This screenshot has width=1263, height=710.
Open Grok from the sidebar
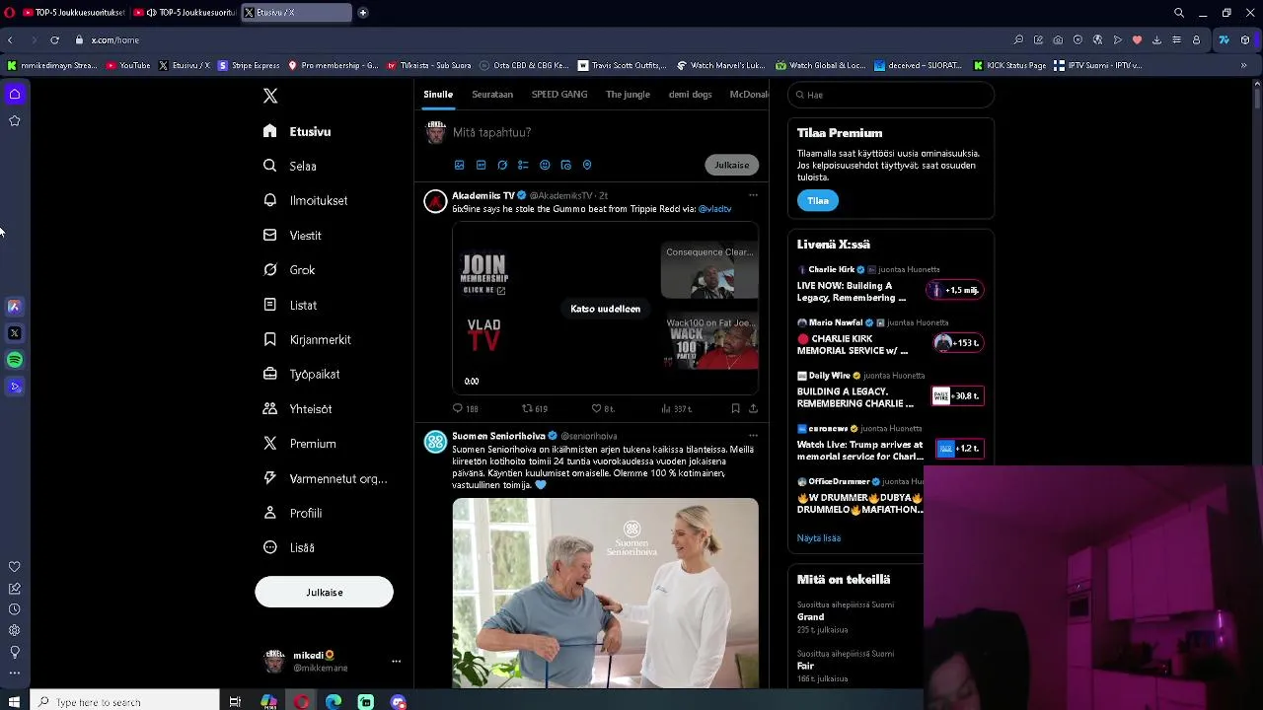click(289, 270)
